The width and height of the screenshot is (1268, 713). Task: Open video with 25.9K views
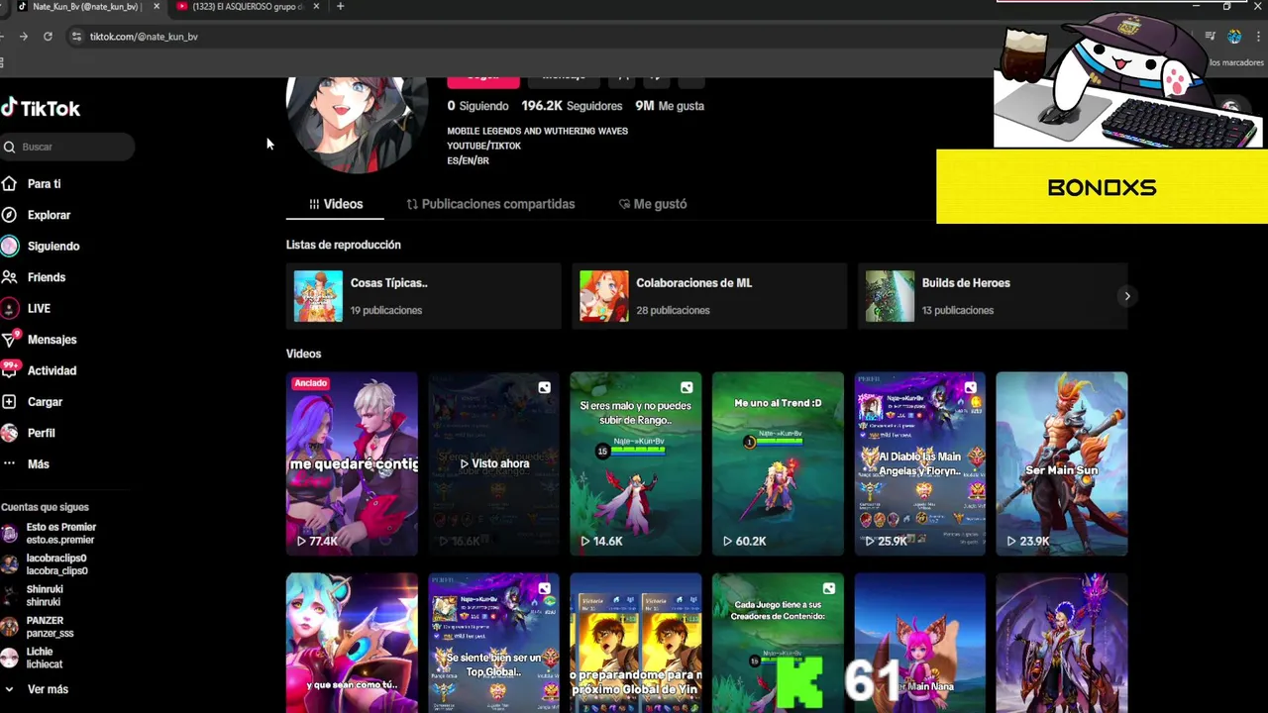point(919,463)
